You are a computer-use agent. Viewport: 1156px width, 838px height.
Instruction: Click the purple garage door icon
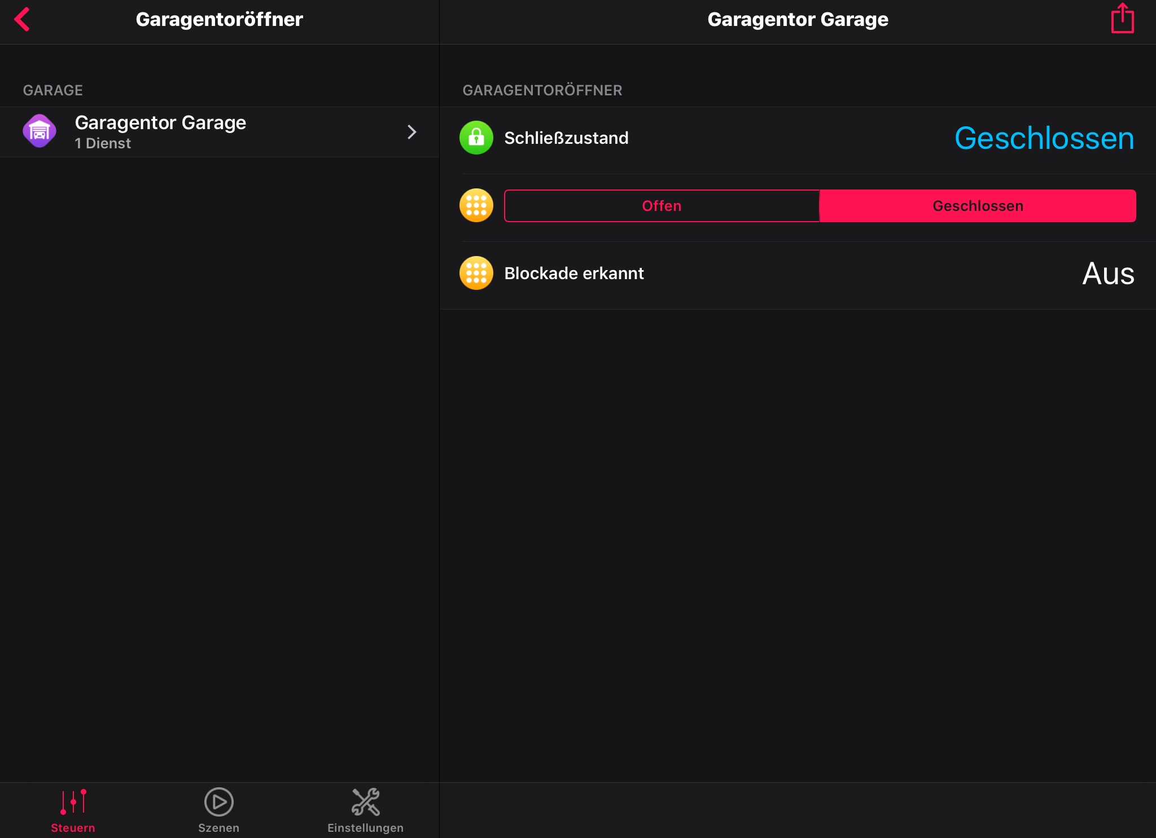point(40,131)
